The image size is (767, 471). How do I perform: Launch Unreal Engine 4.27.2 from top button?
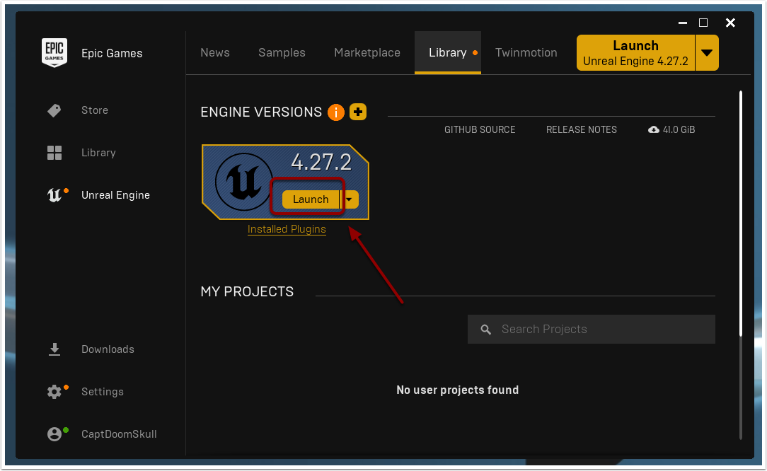[635, 53]
